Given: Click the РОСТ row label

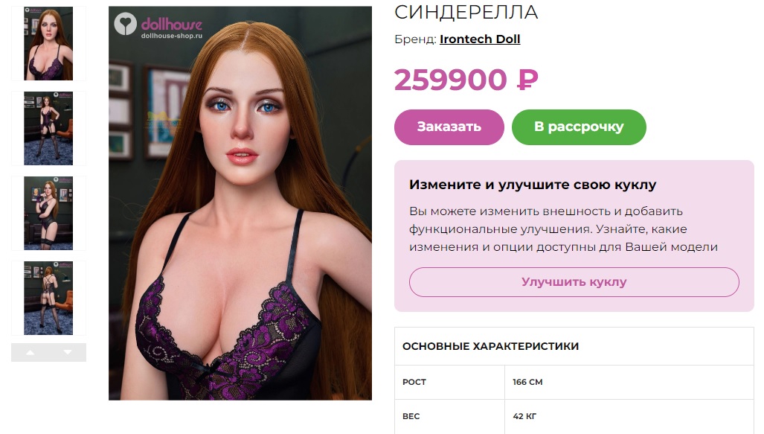Looking at the screenshot, I should pyautogui.click(x=414, y=383).
